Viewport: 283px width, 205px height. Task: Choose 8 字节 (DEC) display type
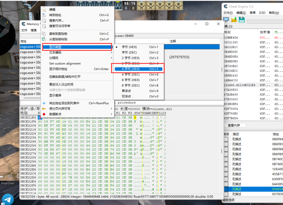click(x=139, y=85)
